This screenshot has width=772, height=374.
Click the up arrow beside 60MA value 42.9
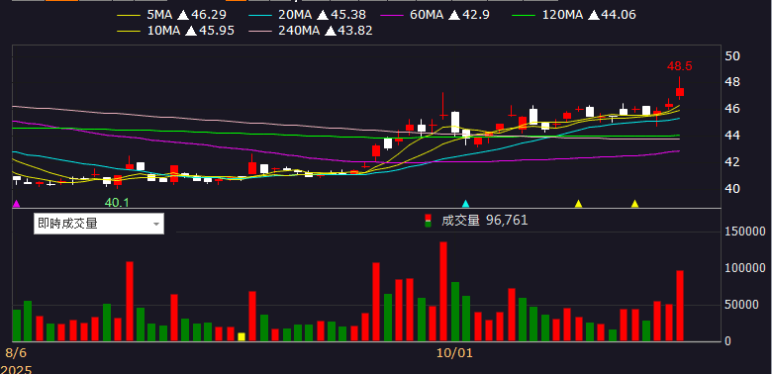tap(454, 15)
